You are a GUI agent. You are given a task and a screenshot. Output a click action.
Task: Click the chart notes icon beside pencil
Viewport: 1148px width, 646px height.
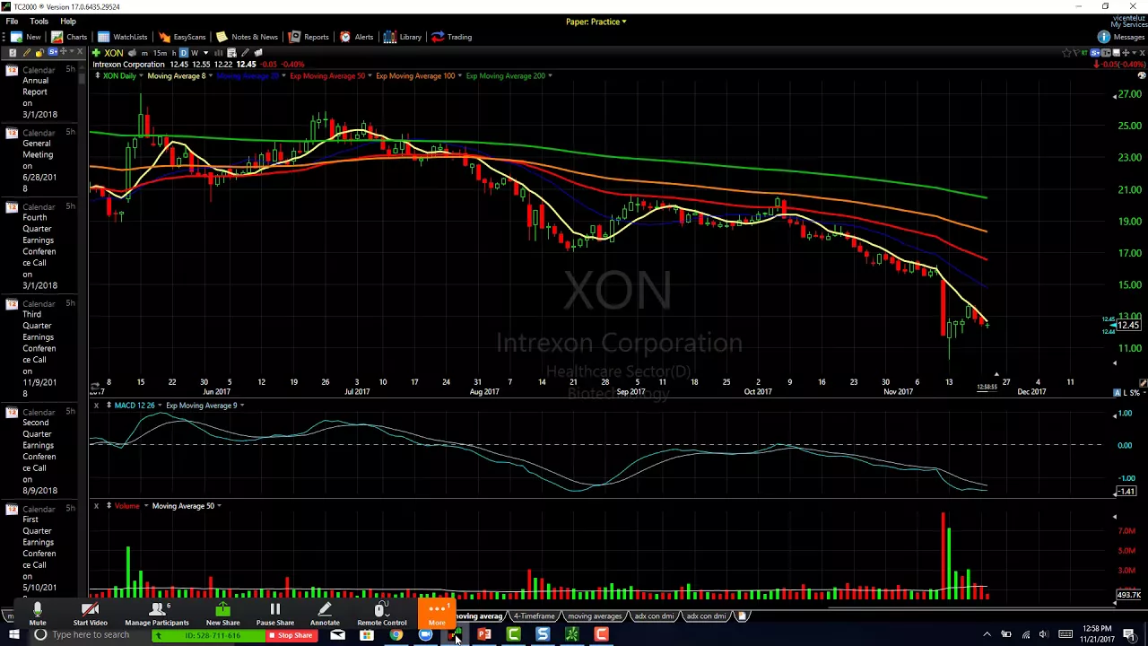tap(258, 53)
